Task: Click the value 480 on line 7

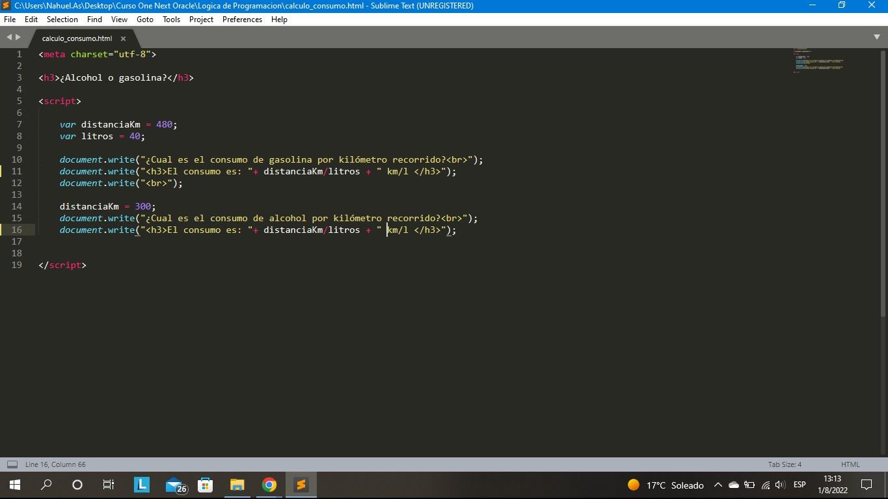Action: coord(164,124)
